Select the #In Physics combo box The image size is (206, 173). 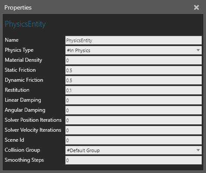click(134, 50)
